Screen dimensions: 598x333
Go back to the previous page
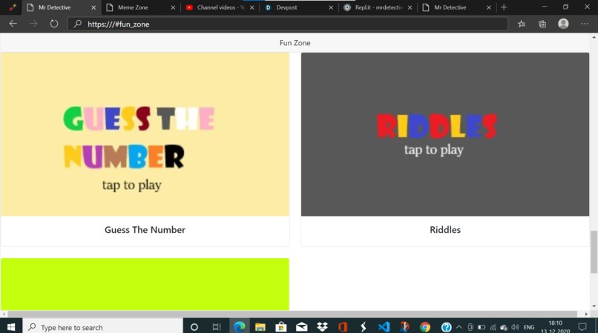[13, 24]
